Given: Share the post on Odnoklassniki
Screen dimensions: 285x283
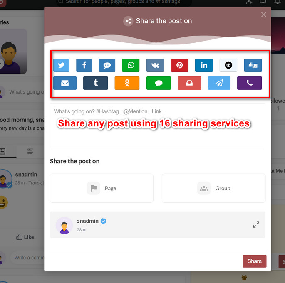Looking at the screenshot, I should point(127,83).
